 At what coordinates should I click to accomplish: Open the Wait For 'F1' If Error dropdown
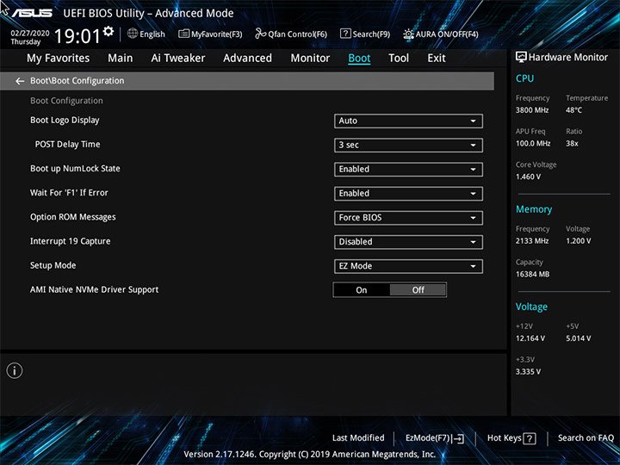[408, 194]
